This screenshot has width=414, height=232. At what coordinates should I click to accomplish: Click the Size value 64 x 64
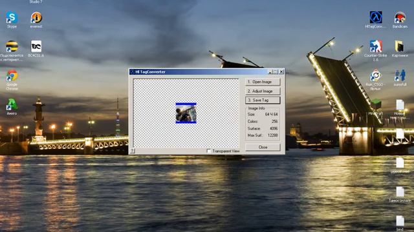[x=271, y=115]
